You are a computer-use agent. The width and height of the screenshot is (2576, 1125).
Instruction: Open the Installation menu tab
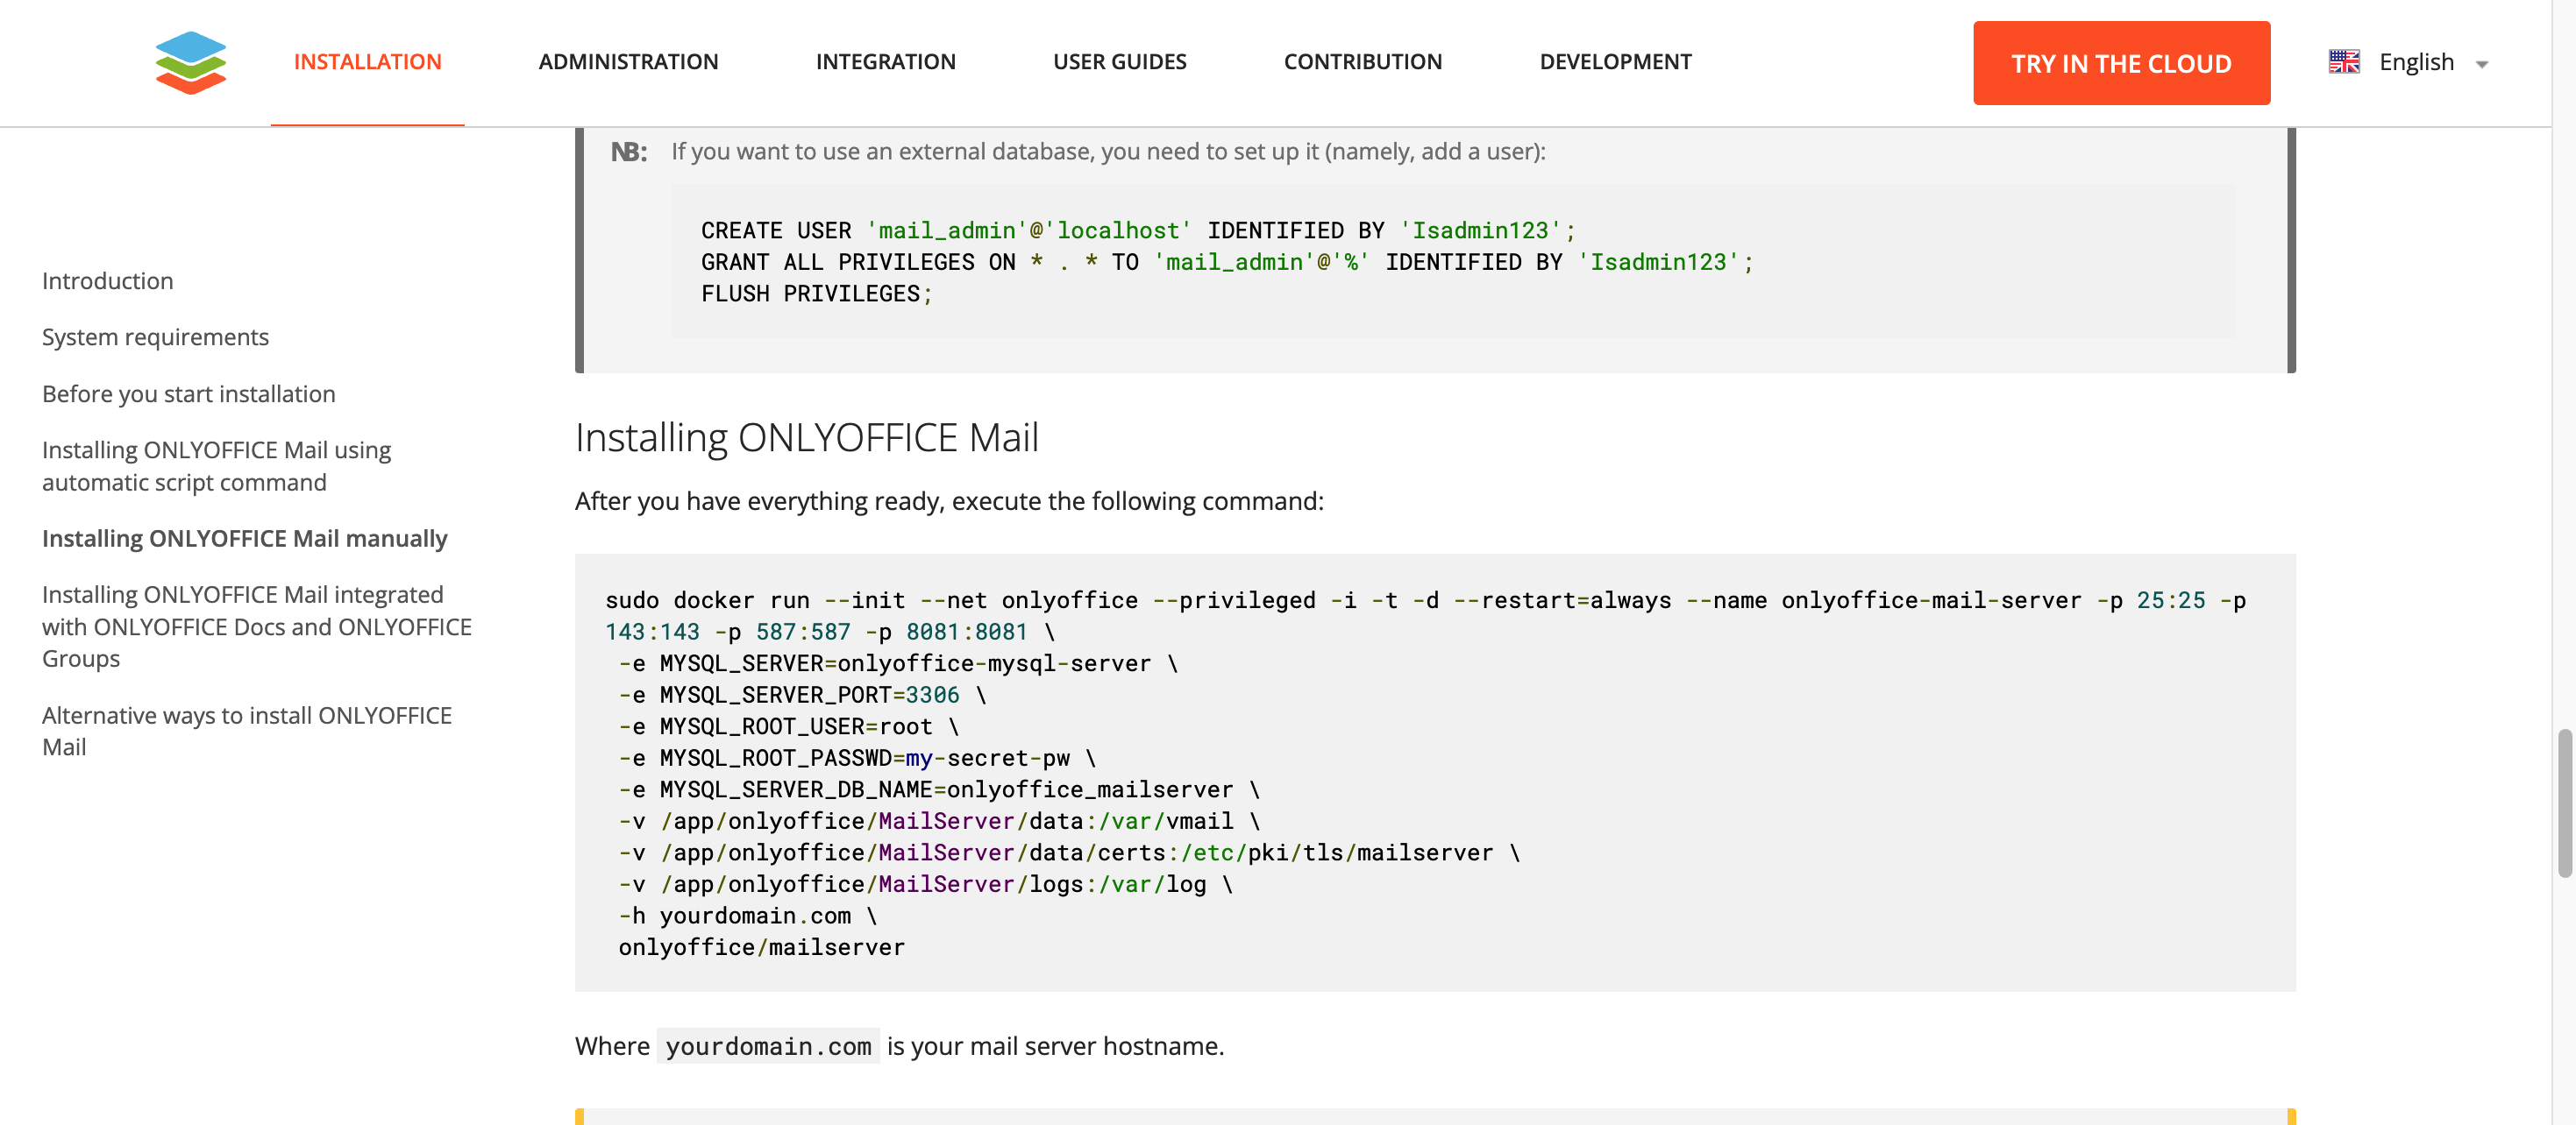367,62
